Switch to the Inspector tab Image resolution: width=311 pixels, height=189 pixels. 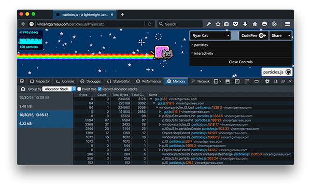(x=40, y=81)
